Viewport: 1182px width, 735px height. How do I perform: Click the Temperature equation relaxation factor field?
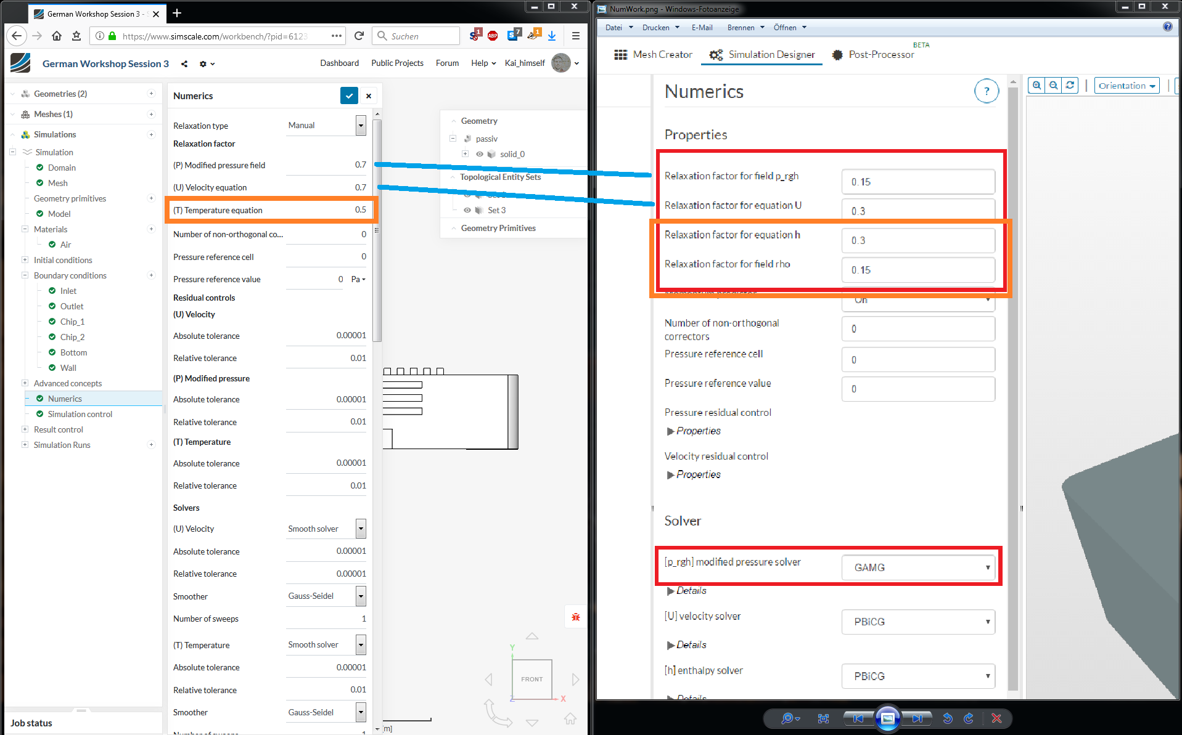(326, 210)
